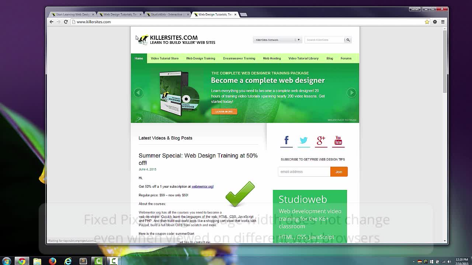Image resolution: width=472 pixels, height=265 pixels.
Task: Open the Forums menu item
Action: click(x=346, y=58)
